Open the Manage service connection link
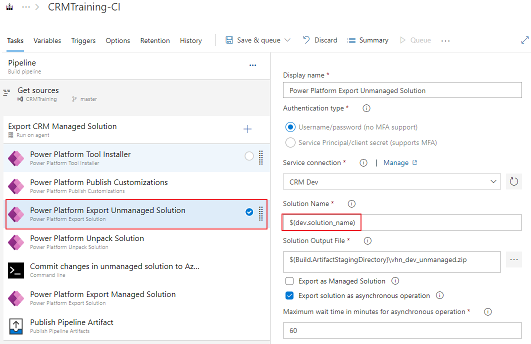 click(x=400, y=163)
